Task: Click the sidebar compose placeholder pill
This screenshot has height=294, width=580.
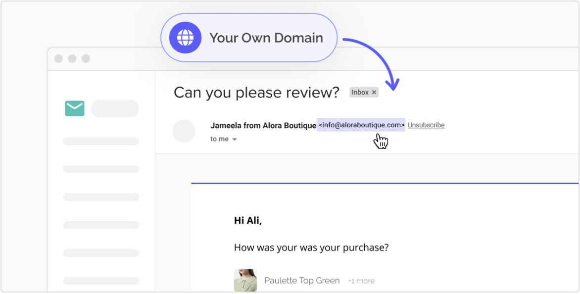Action: [115, 108]
